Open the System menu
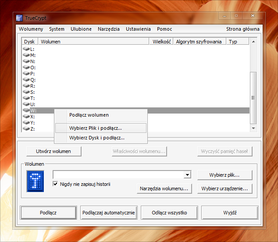 click(x=57, y=29)
